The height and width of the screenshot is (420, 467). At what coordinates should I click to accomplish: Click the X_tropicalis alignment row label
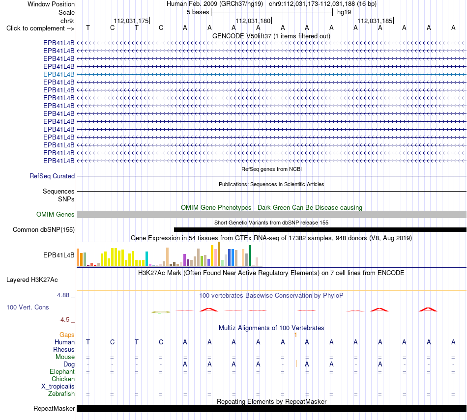pos(58,387)
